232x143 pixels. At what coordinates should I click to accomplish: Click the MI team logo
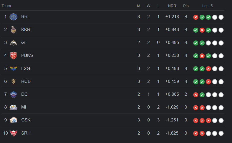tap(13, 107)
